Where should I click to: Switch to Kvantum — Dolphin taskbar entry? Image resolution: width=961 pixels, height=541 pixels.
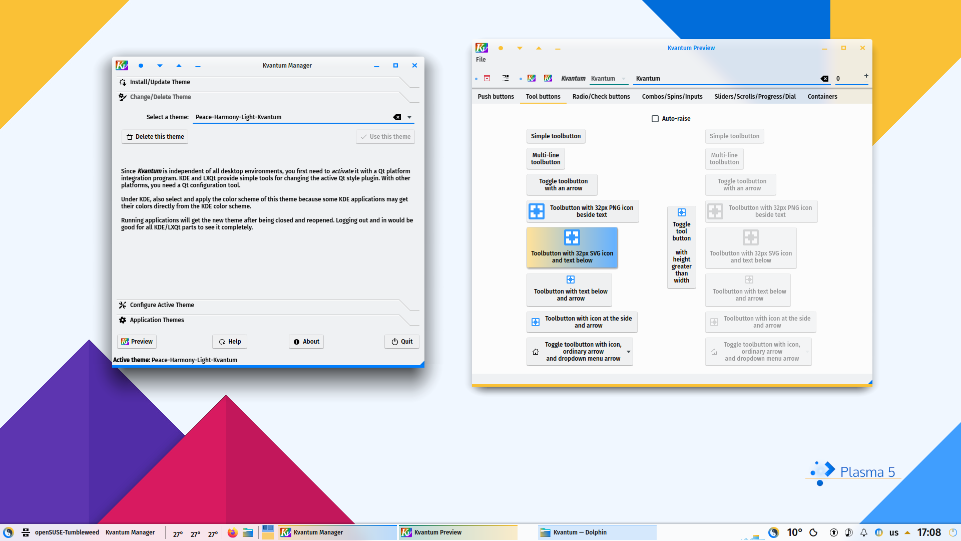[597, 532]
